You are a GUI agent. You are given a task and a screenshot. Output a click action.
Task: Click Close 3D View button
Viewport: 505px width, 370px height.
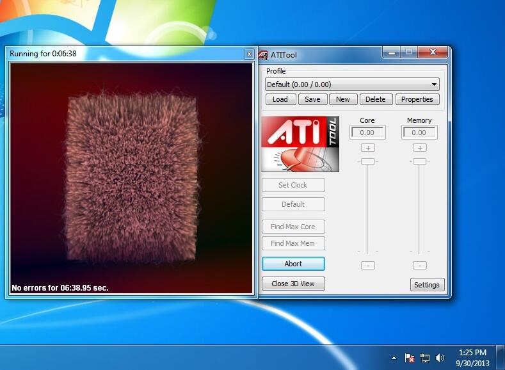coord(293,284)
